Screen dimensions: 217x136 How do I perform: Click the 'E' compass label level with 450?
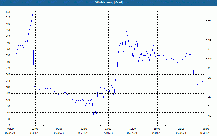208,30
